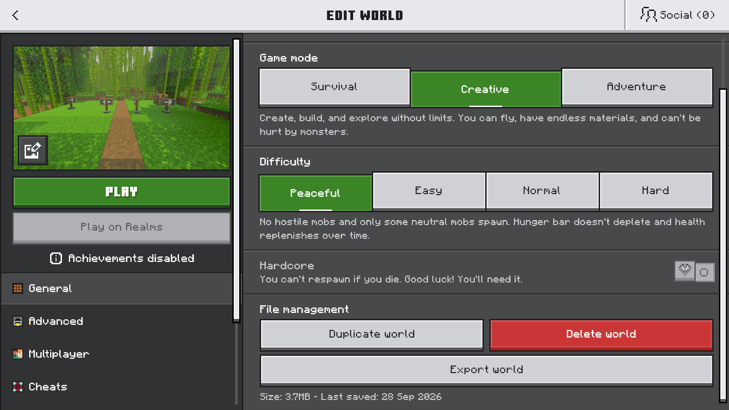Click the red Delete world button
The image size is (729, 410).
[601, 334]
